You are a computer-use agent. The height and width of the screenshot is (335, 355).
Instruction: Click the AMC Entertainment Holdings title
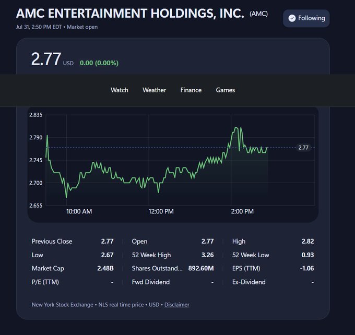tap(130, 13)
